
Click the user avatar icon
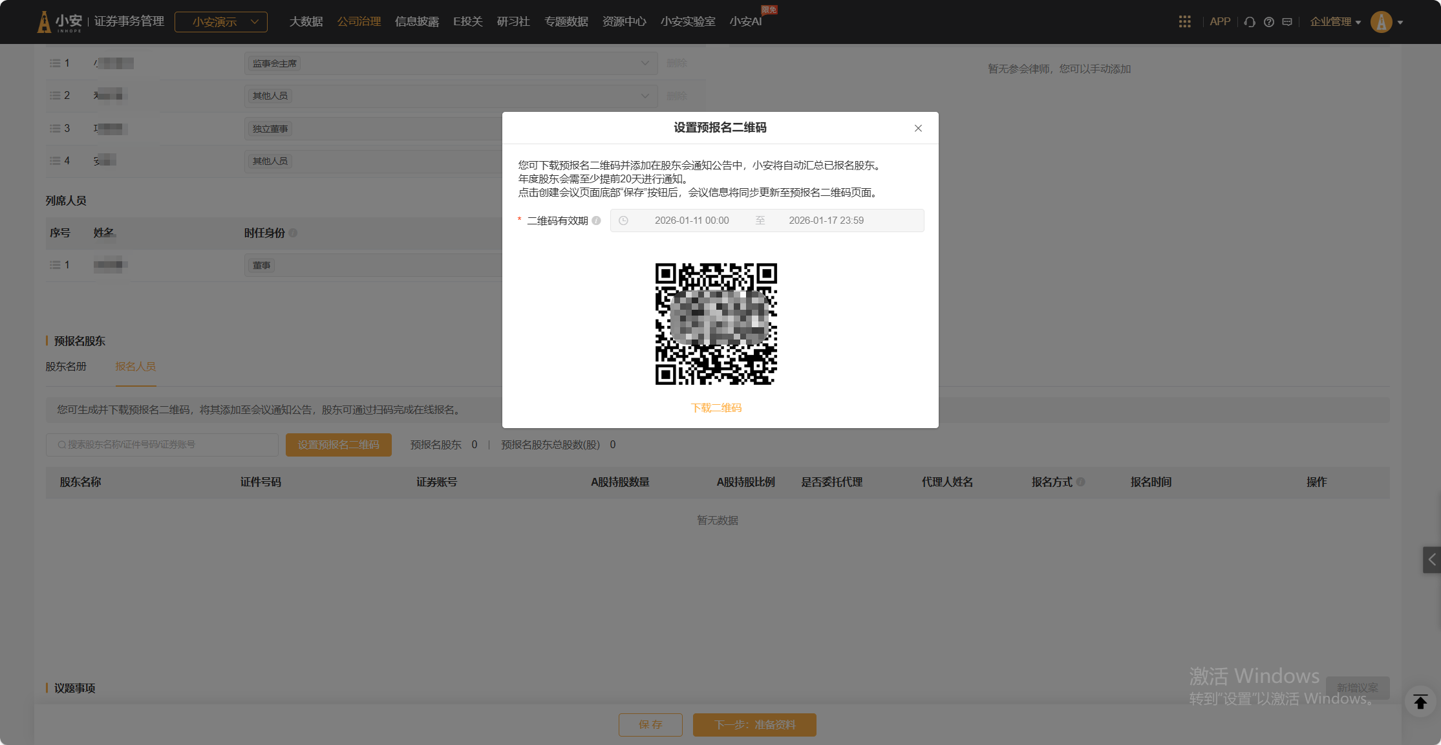pyautogui.click(x=1381, y=22)
